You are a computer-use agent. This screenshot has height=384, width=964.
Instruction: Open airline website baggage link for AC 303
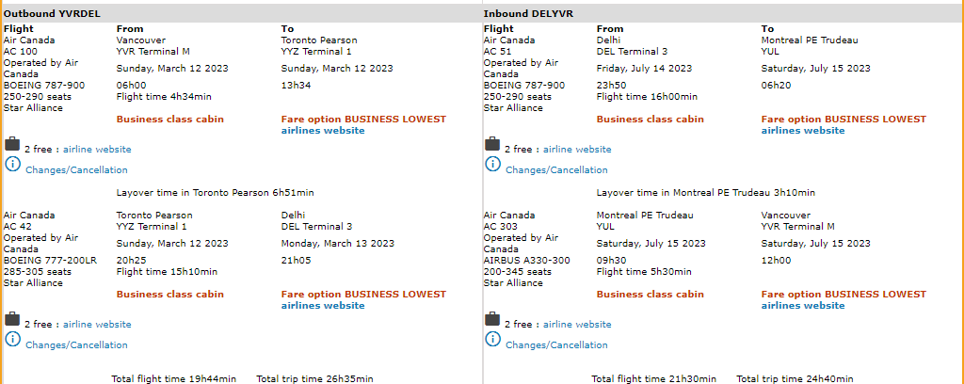577,325
